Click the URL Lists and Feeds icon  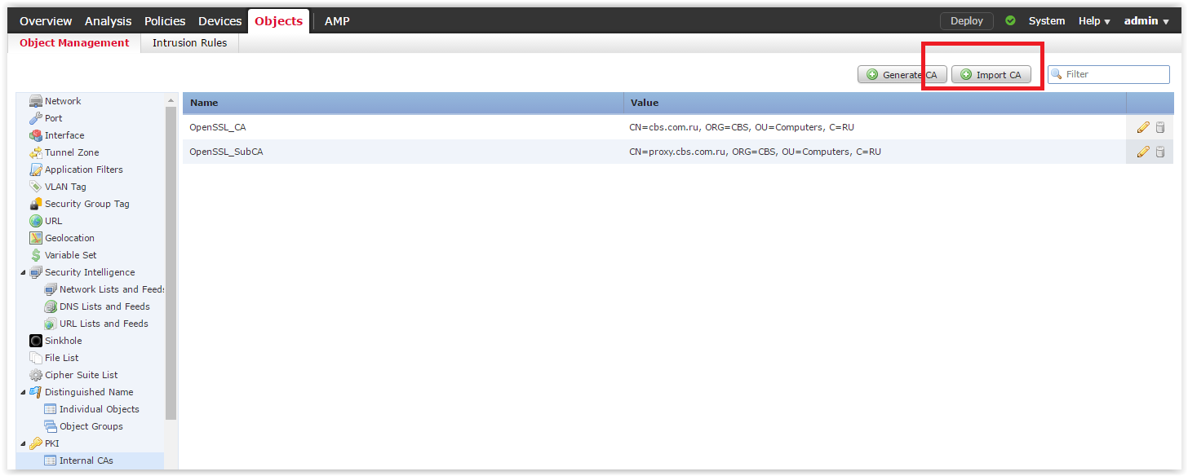coord(51,324)
